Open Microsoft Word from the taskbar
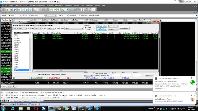198x111 pixels. coord(74,109)
